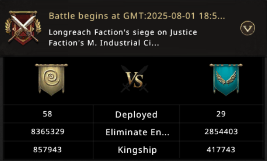Click the defender Kingship value 417743
This screenshot has height=161, width=267.
[220, 150]
